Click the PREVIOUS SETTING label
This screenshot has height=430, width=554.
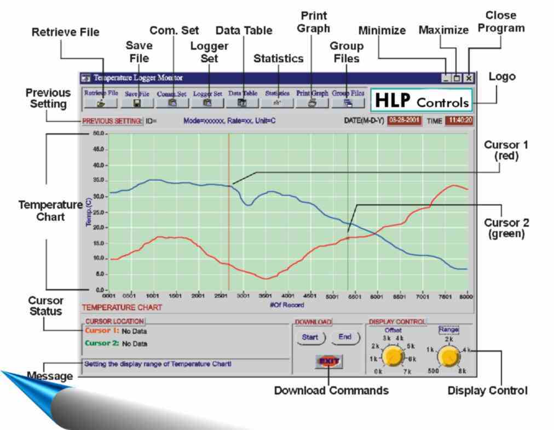click(112, 121)
